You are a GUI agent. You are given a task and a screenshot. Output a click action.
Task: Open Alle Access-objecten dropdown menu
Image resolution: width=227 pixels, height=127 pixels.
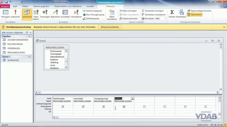pos(27,32)
